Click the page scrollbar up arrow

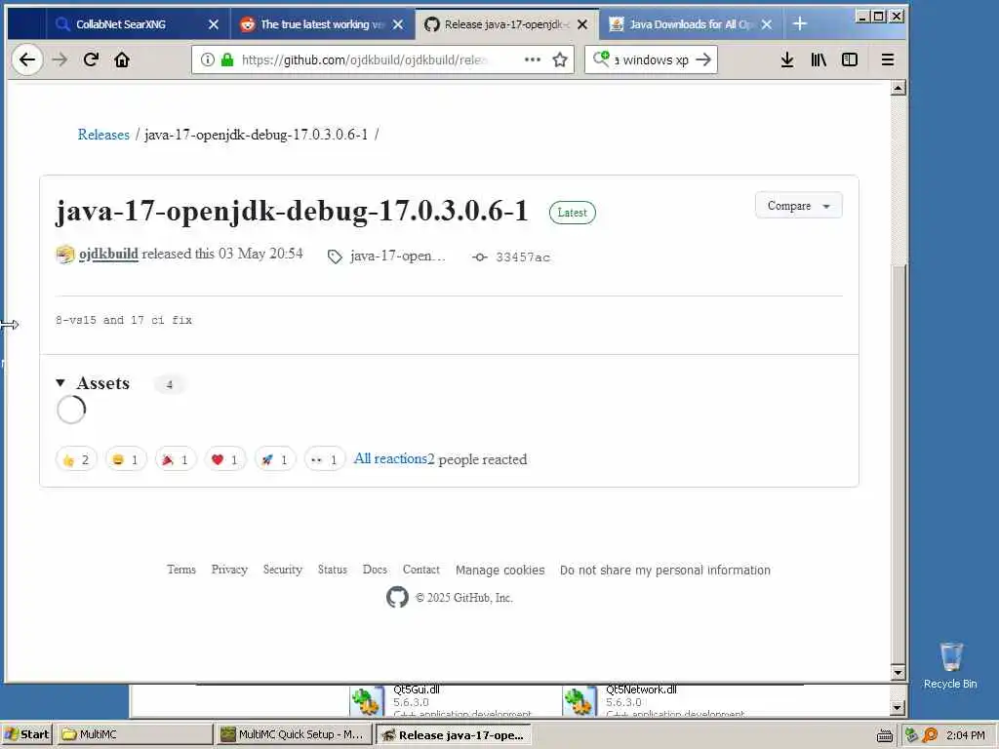pos(899,88)
